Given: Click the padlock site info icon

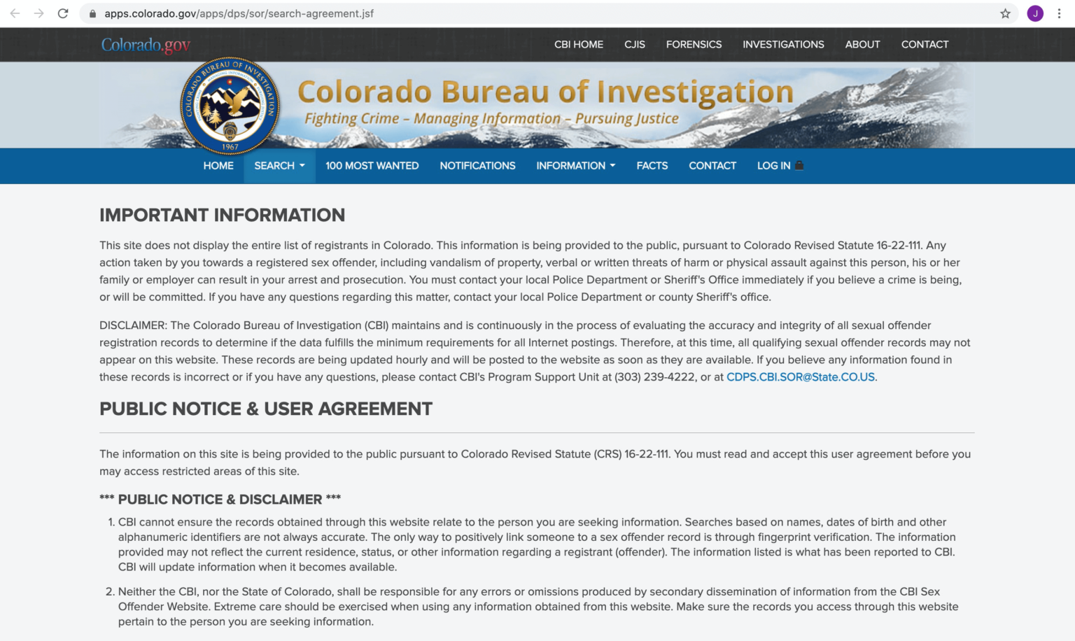Looking at the screenshot, I should coord(92,13).
